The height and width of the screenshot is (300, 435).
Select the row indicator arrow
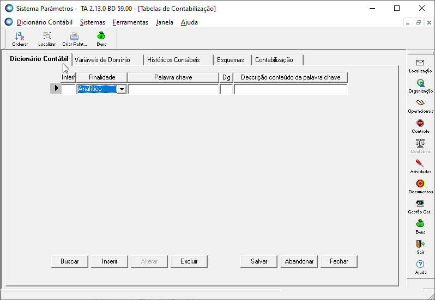click(56, 89)
